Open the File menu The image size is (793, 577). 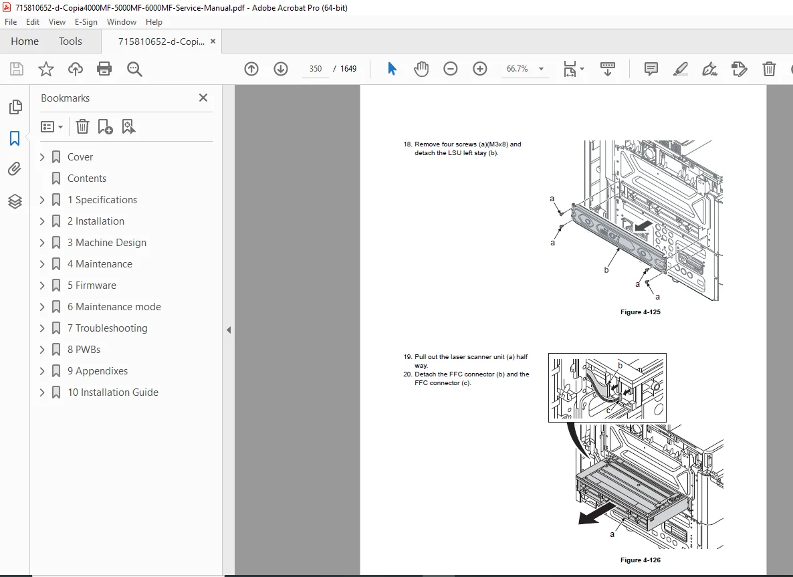[11, 22]
